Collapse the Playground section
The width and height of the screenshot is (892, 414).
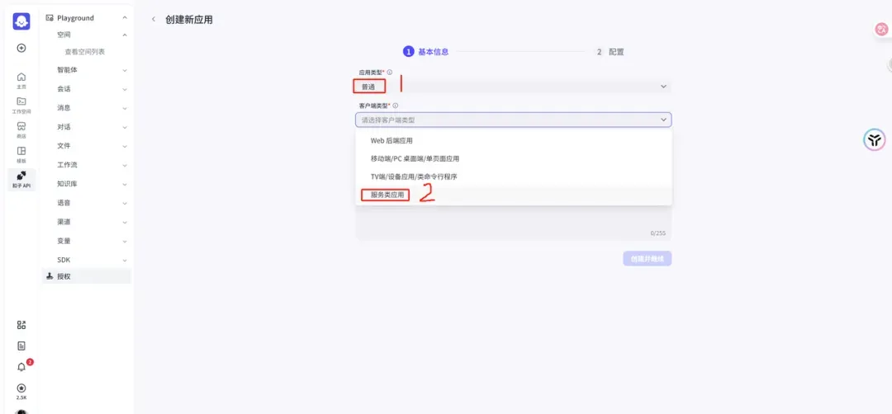(125, 17)
